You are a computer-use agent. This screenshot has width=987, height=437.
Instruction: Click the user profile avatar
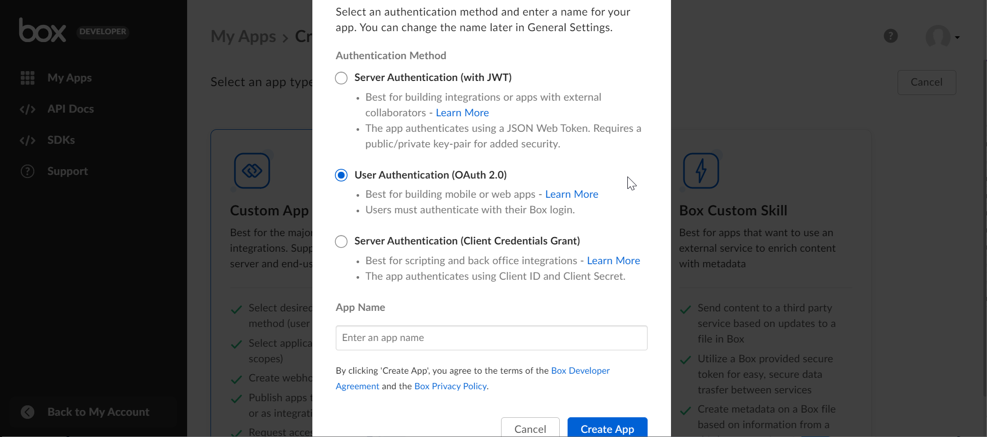point(937,36)
